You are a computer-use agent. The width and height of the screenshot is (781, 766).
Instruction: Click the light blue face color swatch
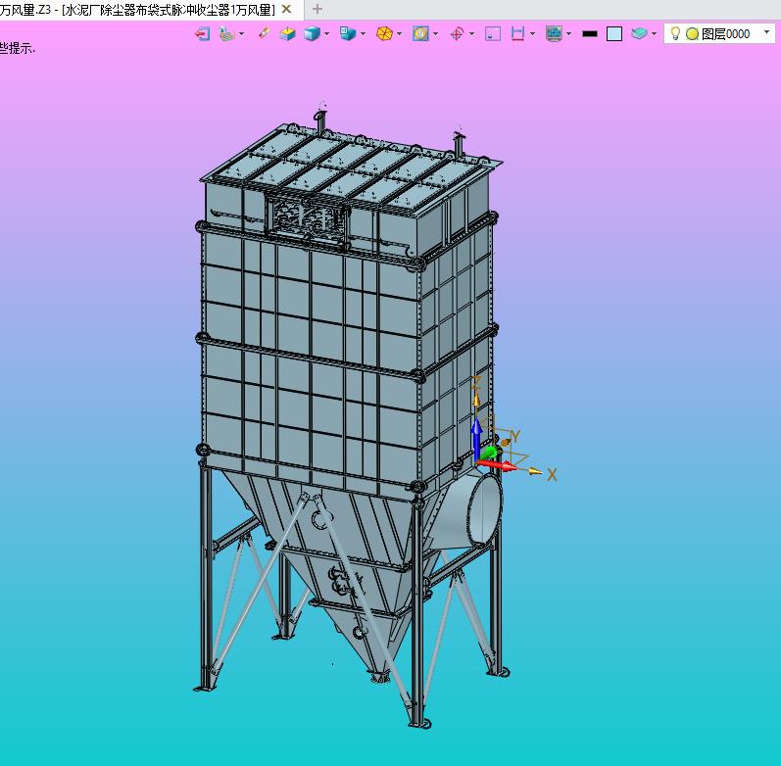pos(614,34)
